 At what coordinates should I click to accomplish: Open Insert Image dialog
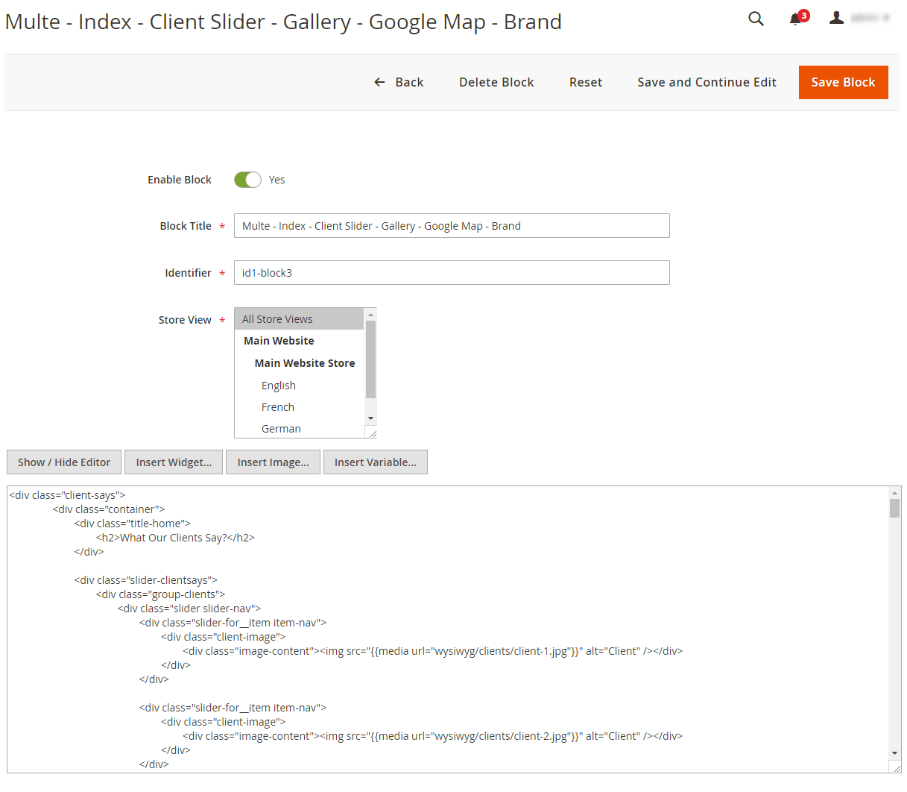pyautogui.click(x=273, y=462)
